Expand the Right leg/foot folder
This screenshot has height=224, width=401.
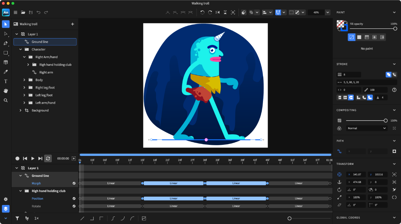point(24,87)
